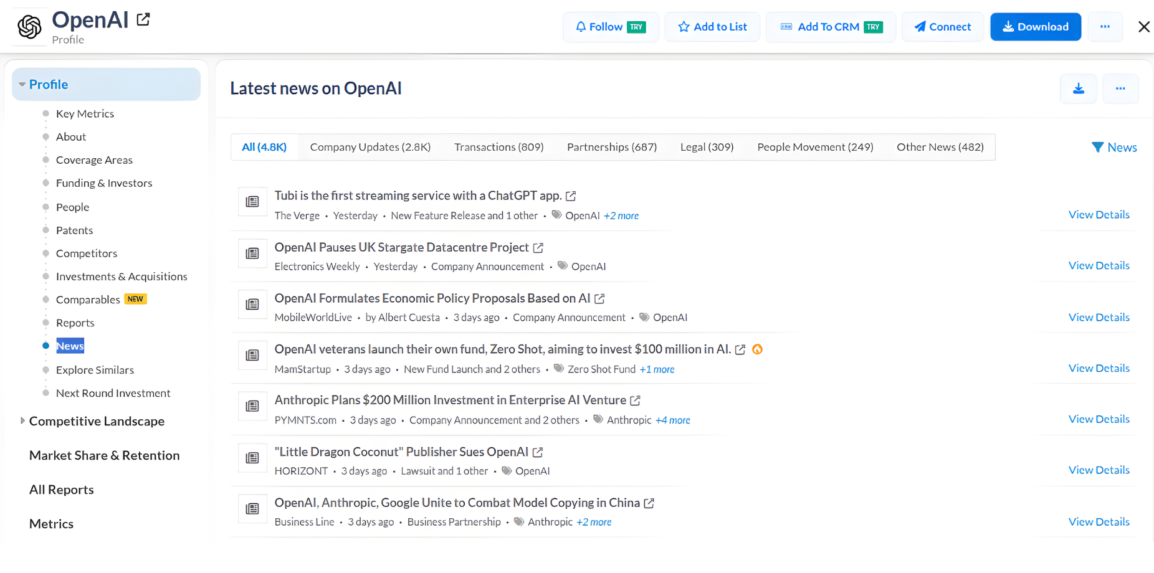The width and height of the screenshot is (1154, 573).
Task: Show +2 more tags on Tubi article
Action: coord(621,215)
